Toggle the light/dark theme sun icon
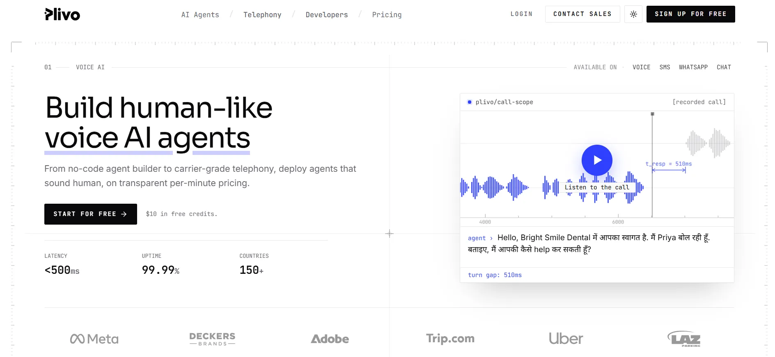 pyautogui.click(x=633, y=14)
